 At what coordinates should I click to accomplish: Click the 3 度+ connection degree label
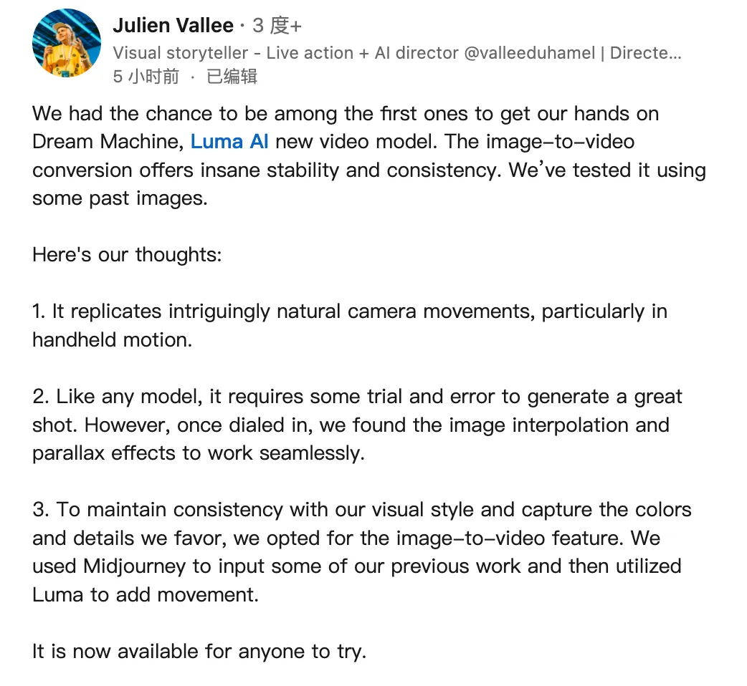coord(277,26)
